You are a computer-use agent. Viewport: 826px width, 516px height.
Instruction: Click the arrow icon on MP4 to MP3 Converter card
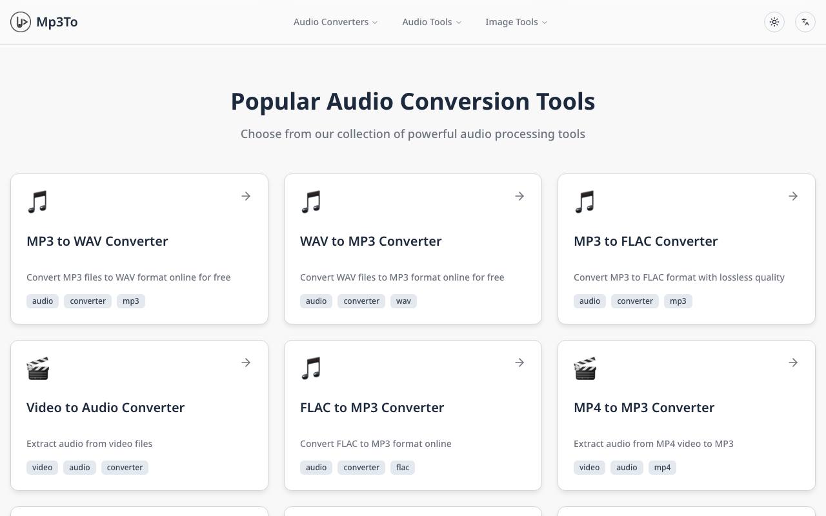(x=793, y=362)
